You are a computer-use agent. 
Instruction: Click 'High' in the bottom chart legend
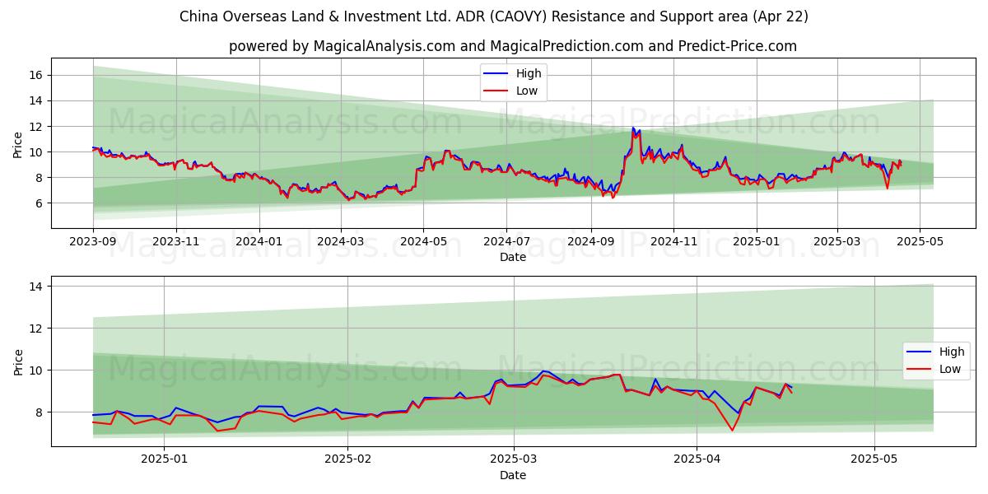952,352
